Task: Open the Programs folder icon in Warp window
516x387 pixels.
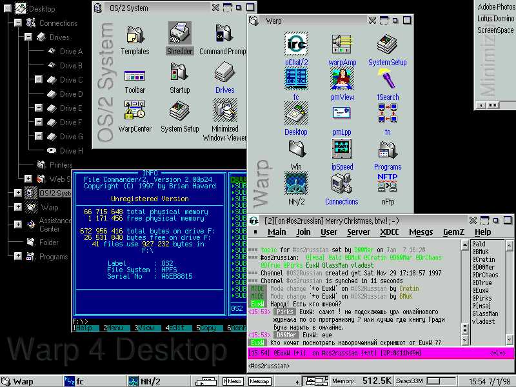Action: pos(388,150)
